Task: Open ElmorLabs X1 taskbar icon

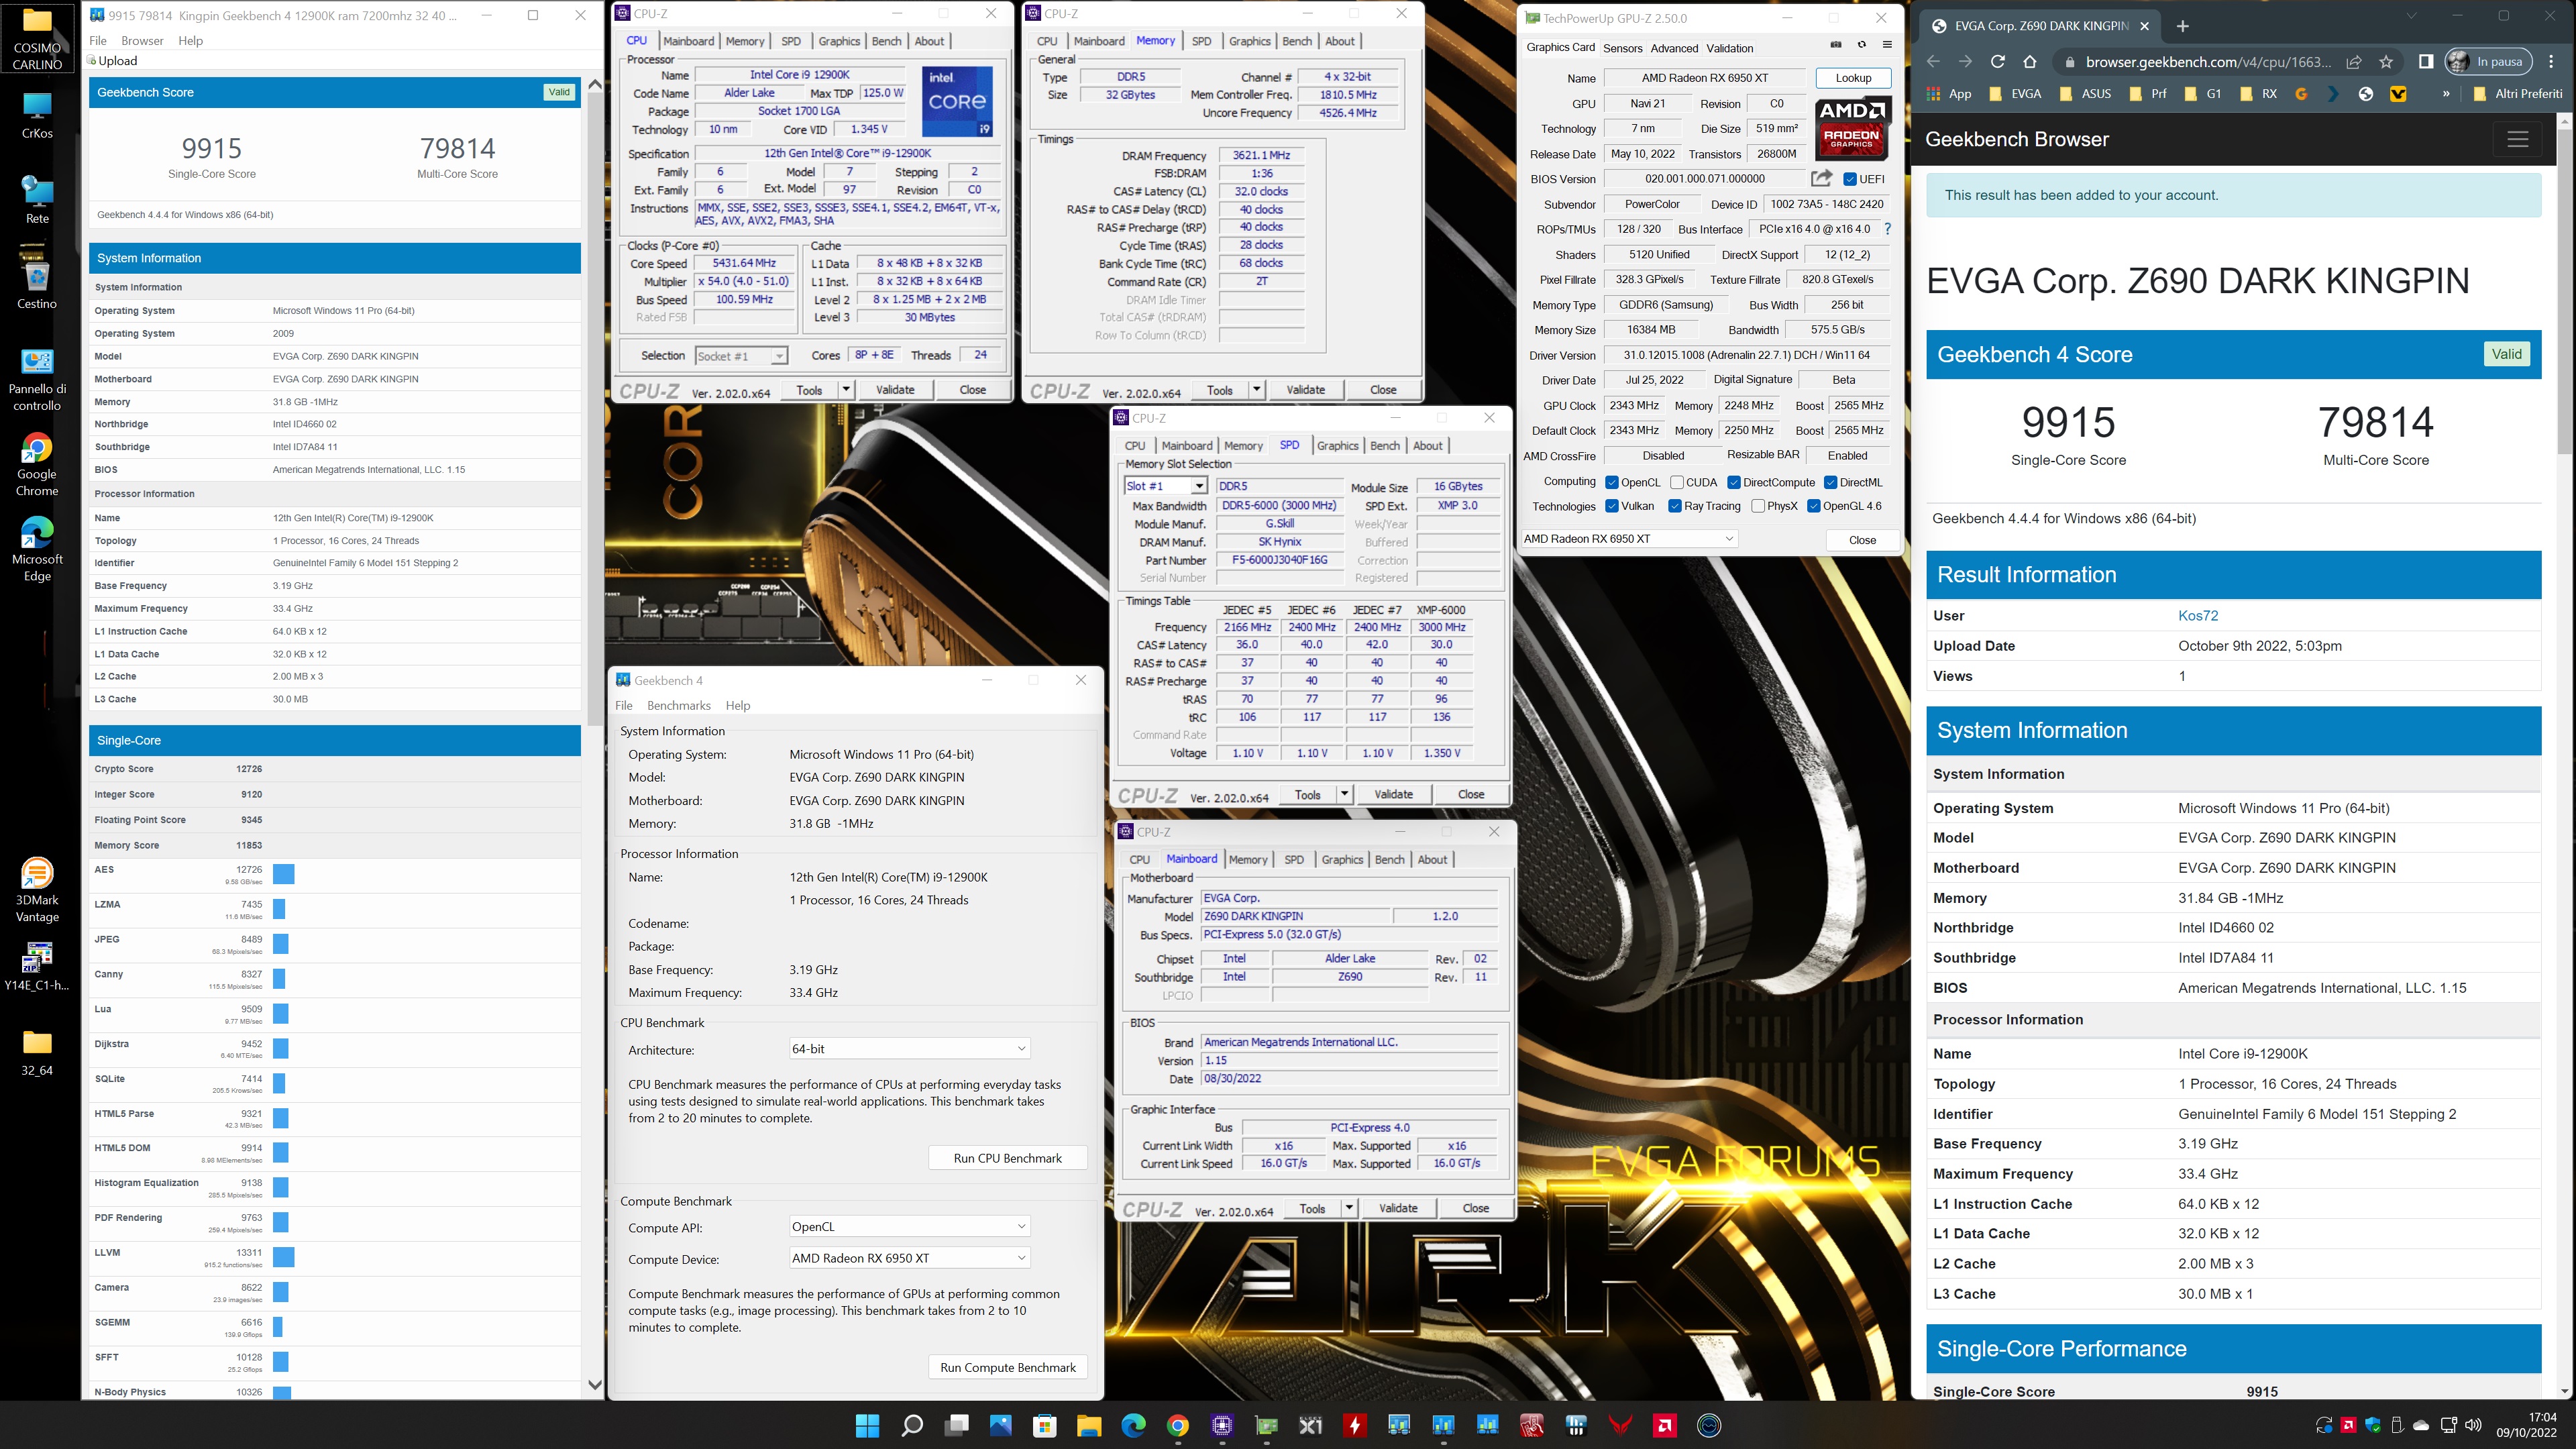Action: (x=1310, y=1425)
